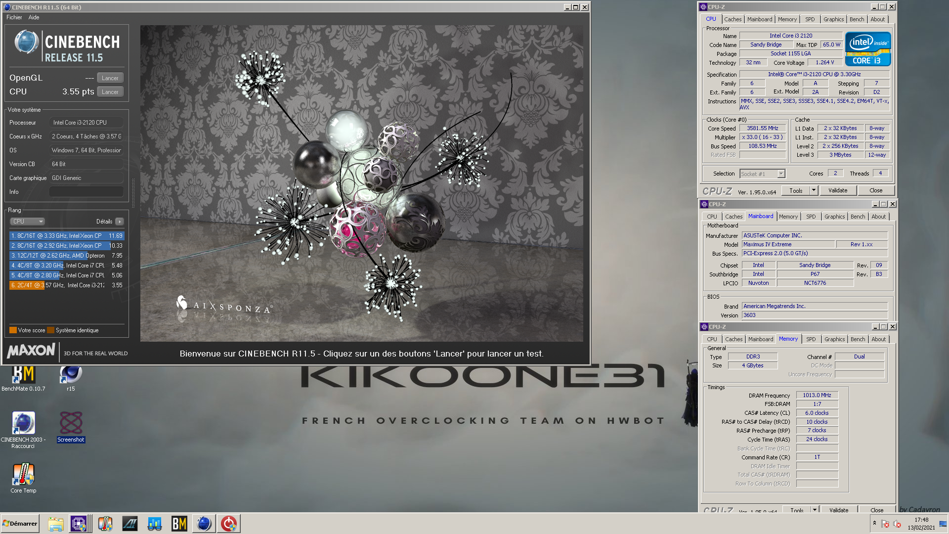949x534 pixels.
Task: Click the brown Système identique swatch
Action: tap(50, 330)
